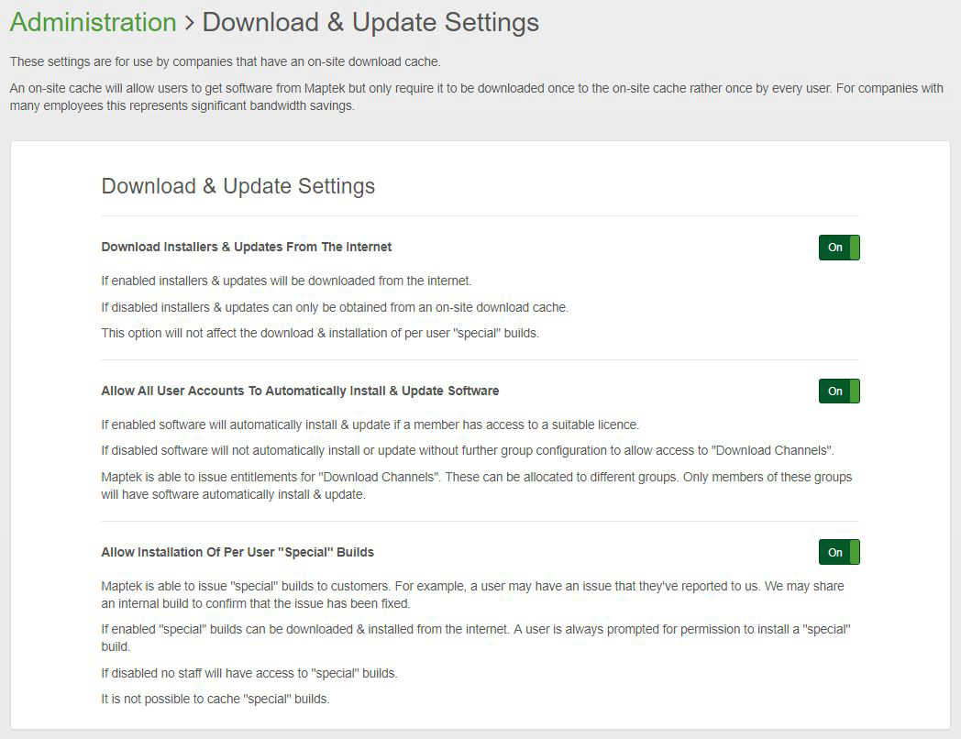Viewport: 961px width, 739px height.
Task: Toggle Download Installers & Updates From Internet switch
Action: [838, 248]
